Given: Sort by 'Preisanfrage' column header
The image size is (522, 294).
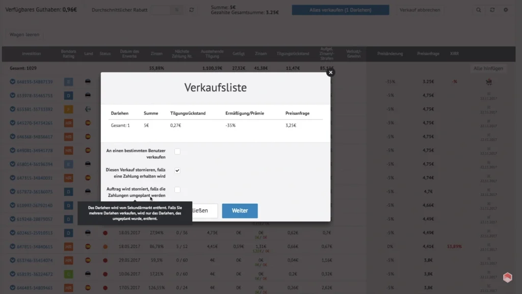Looking at the screenshot, I should click(x=428, y=54).
